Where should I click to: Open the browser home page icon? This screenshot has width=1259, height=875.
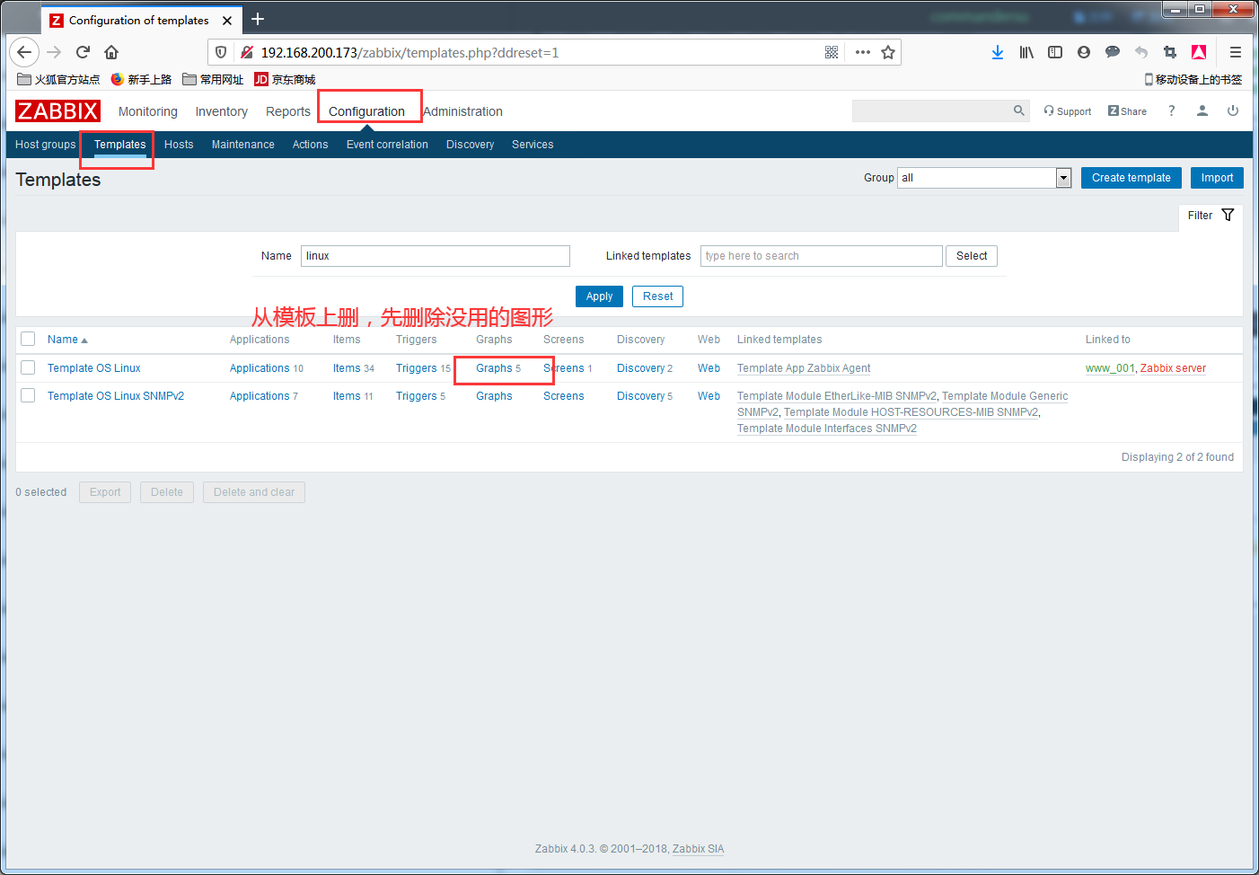pyautogui.click(x=111, y=52)
